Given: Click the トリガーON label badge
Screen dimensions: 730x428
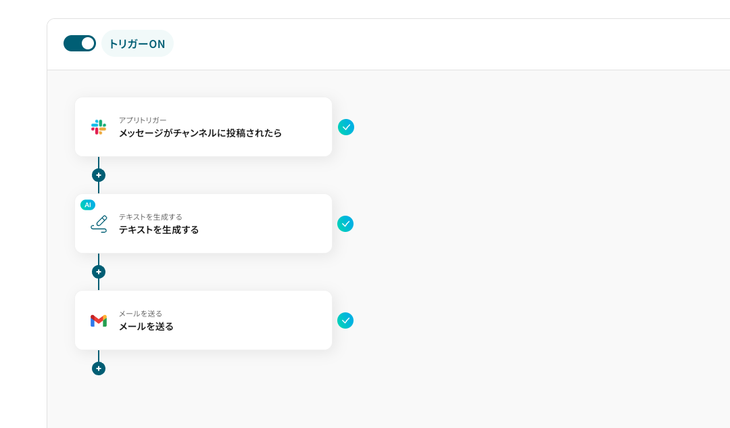Looking at the screenshot, I should point(137,44).
